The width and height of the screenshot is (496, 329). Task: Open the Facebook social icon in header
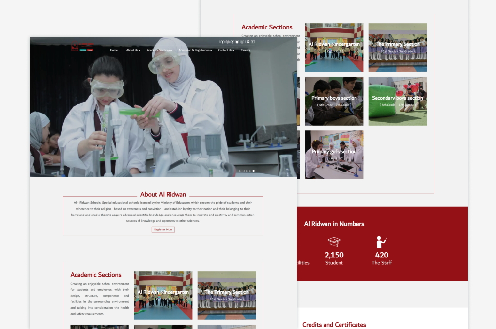(x=222, y=42)
